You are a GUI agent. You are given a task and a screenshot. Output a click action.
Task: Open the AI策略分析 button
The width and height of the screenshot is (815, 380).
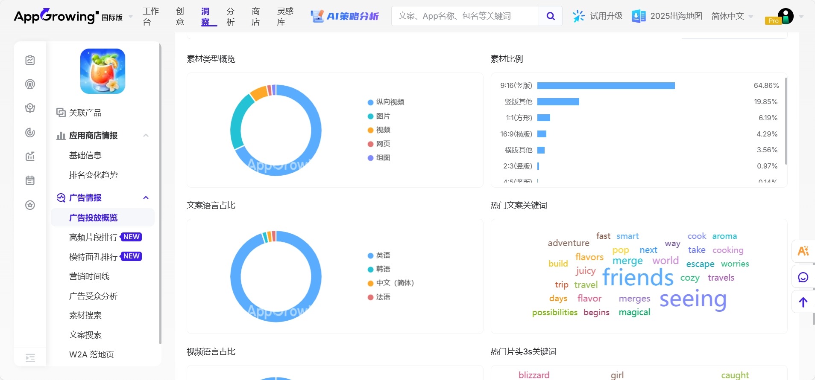click(x=345, y=16)
